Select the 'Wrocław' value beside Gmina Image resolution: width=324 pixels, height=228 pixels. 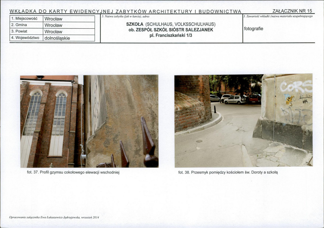(x=53, y=25)
